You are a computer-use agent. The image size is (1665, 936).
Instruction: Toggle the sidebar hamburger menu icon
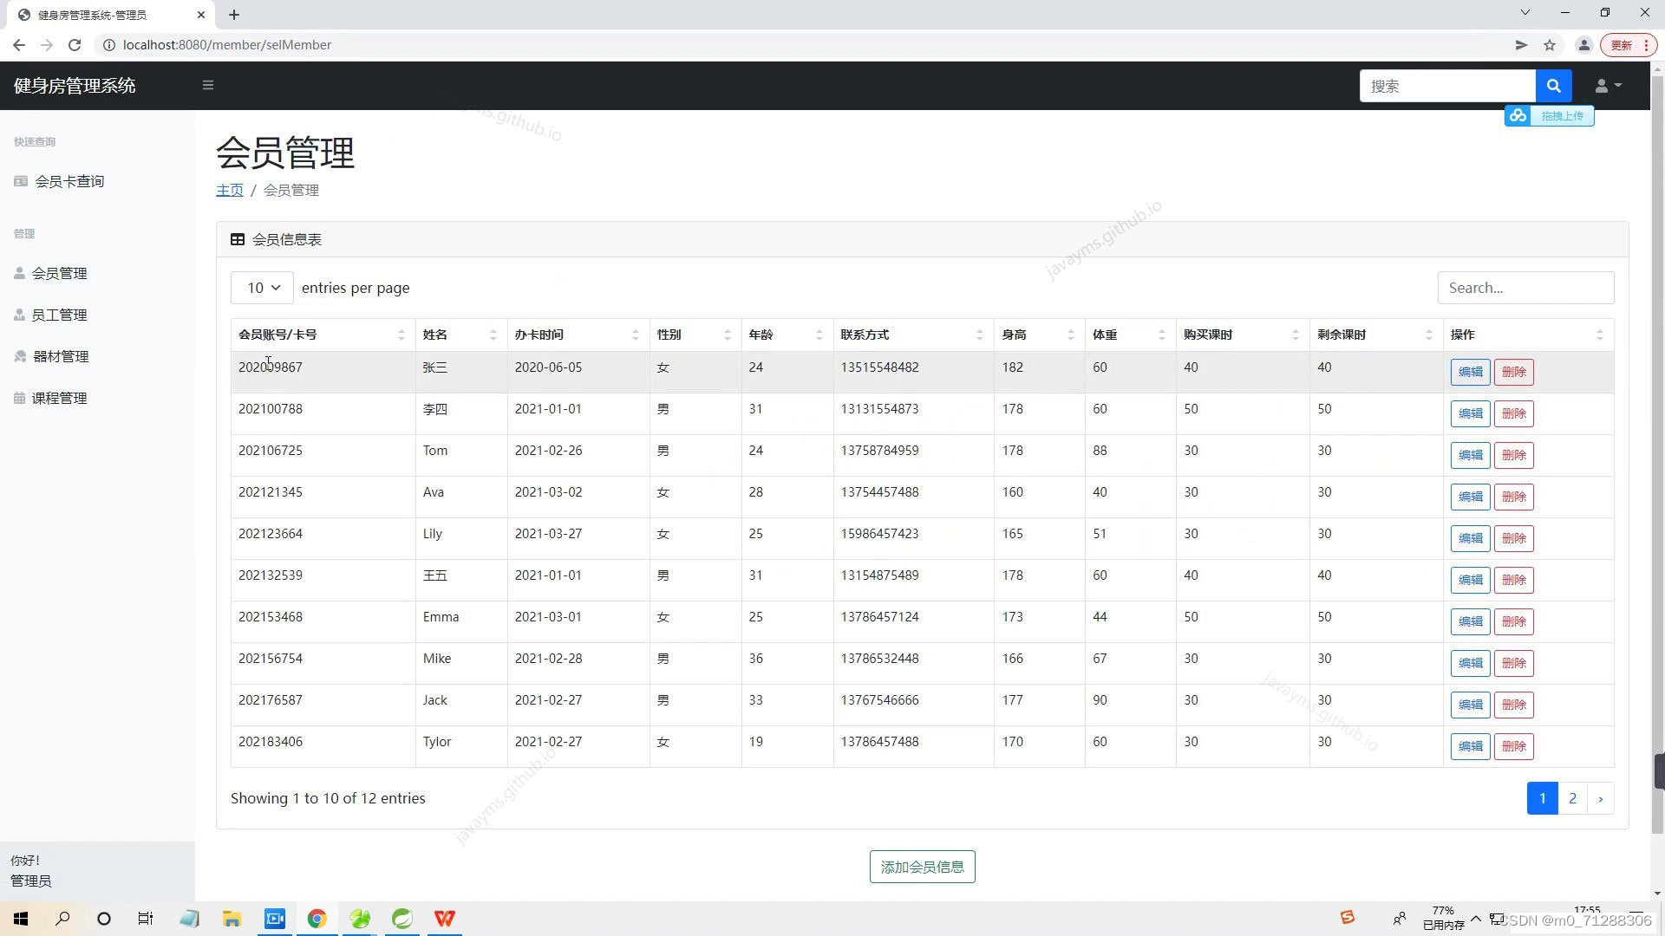point(208,85)
